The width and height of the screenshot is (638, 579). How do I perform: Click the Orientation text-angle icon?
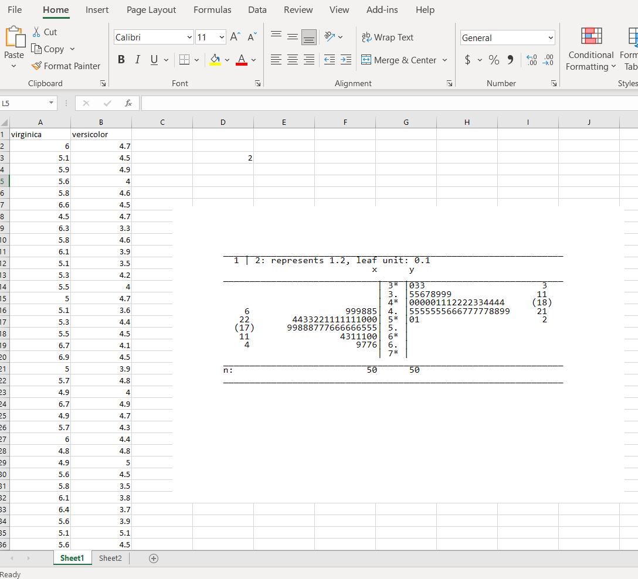330,37
